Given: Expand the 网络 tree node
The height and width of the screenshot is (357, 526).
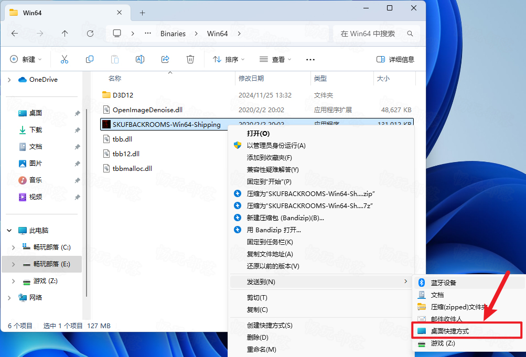Looking at the screenshot, I should coord(9,298).
